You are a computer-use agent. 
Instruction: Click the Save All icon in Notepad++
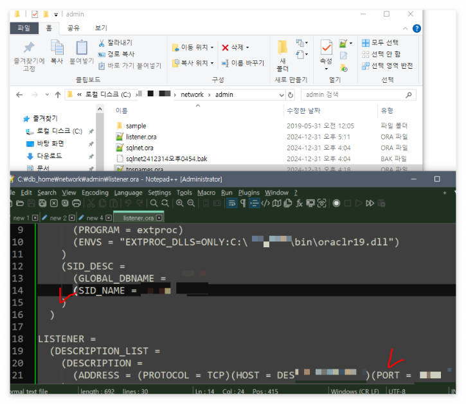tap(42, 203)
